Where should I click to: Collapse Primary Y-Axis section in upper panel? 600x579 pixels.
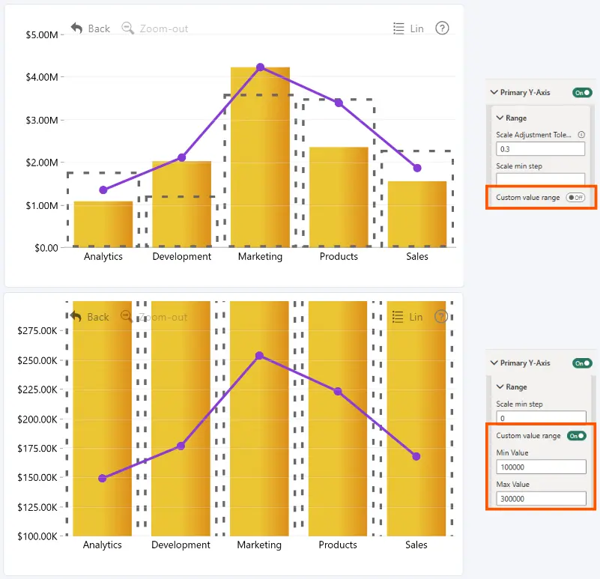pyautogui.click(x=494, y=92)
